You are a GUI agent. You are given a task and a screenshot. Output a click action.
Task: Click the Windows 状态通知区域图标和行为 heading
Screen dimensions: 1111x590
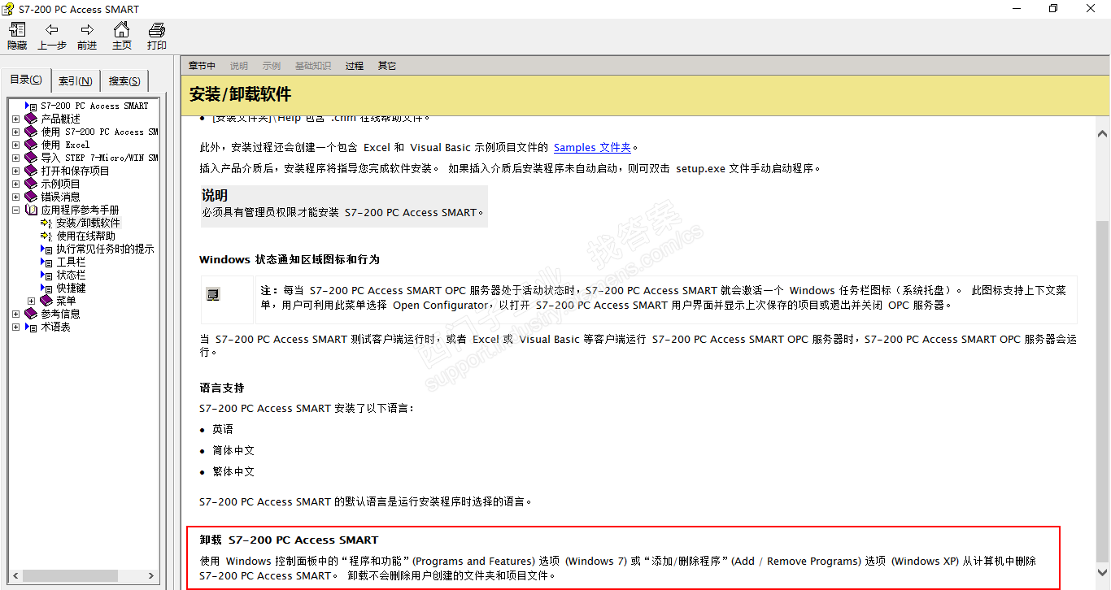(x=290, y=260)
